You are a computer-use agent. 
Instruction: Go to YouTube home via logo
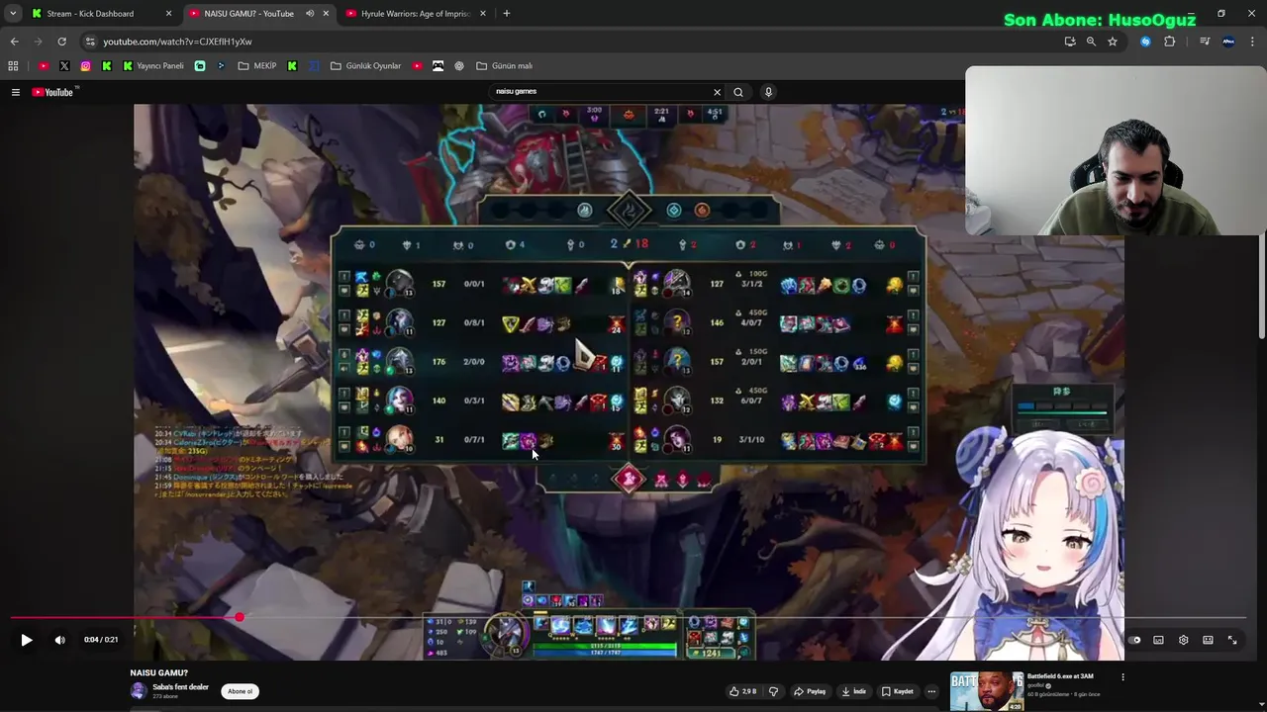54,92
